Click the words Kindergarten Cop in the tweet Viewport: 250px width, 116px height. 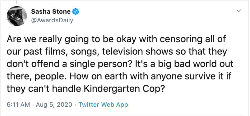tap(124, 89)
